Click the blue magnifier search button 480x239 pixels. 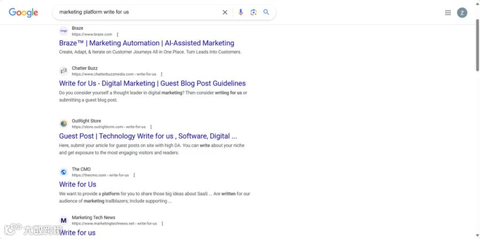(x=266, y=12)
